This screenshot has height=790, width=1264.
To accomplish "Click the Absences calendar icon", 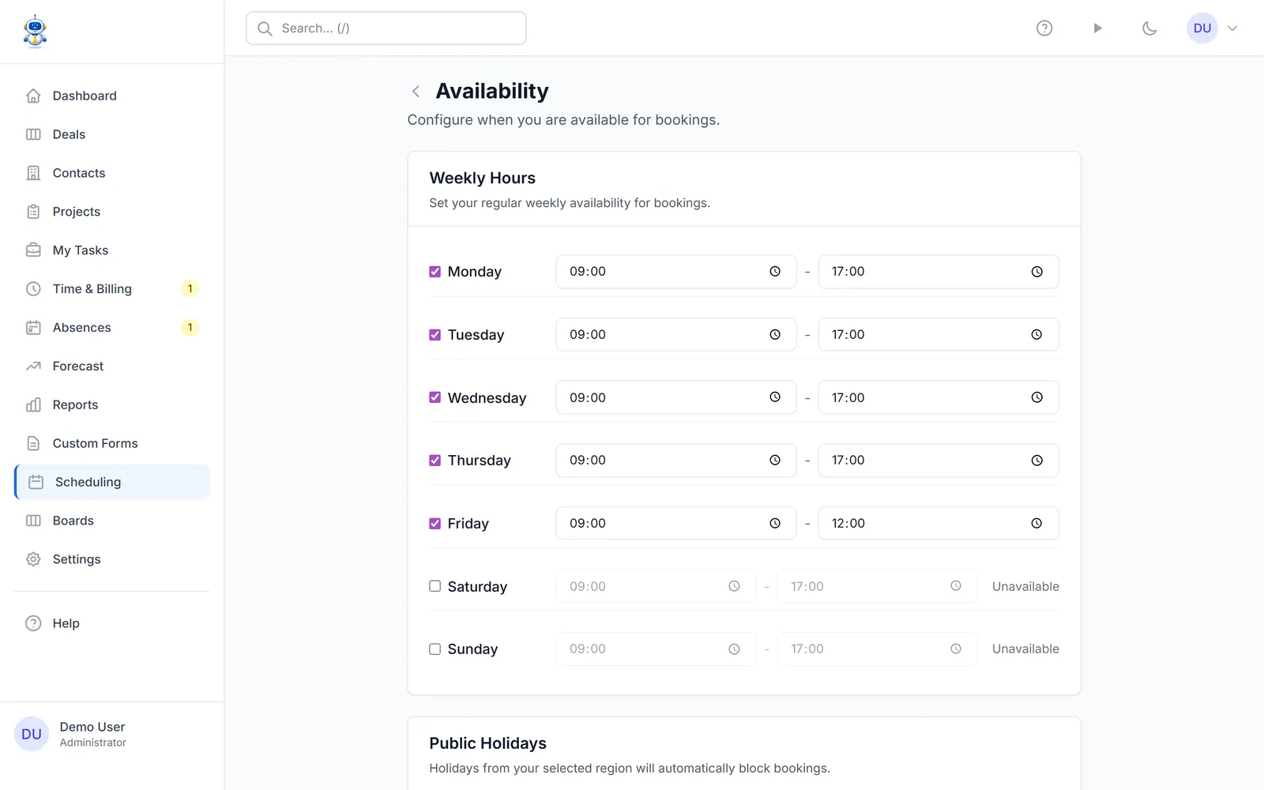I will click(x=33, y=328).
